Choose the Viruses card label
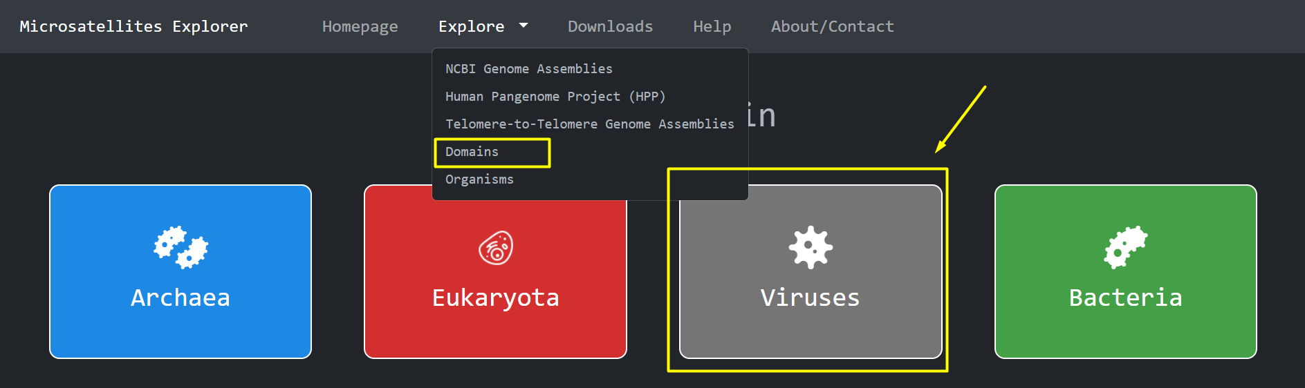1305x388 pixels. 810,298
